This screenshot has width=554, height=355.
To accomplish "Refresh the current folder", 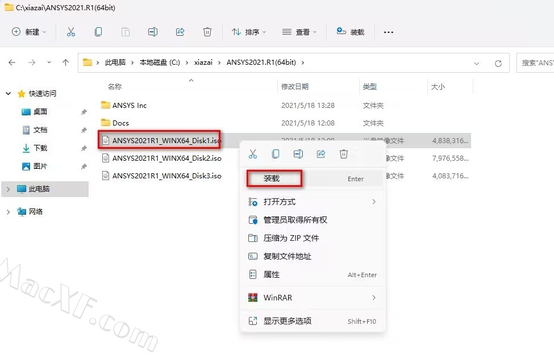I will point(498,63).
